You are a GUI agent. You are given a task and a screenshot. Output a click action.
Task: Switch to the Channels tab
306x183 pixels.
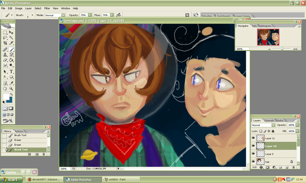click(269, 120)
